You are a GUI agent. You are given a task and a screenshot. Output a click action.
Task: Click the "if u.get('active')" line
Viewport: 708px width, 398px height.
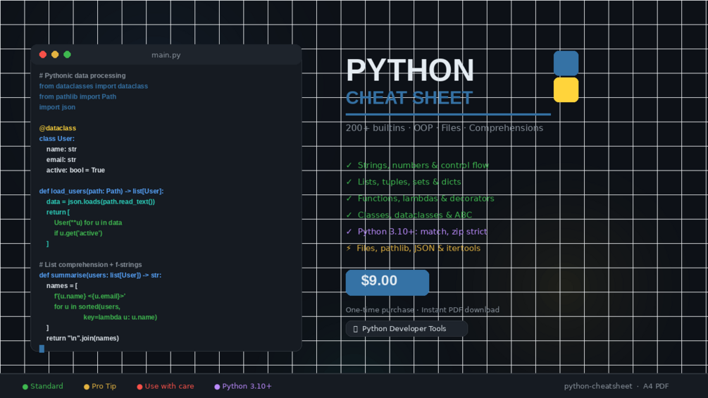78,233
